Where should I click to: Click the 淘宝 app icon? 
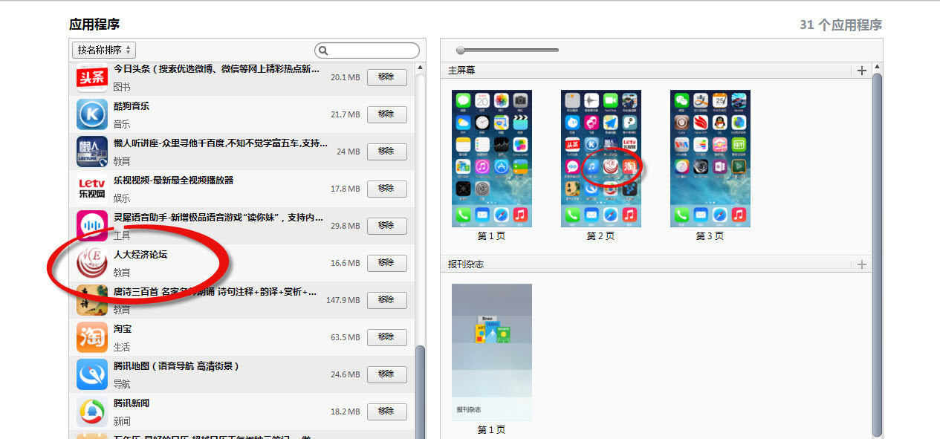pyautogui.click(x=92, y=337)
